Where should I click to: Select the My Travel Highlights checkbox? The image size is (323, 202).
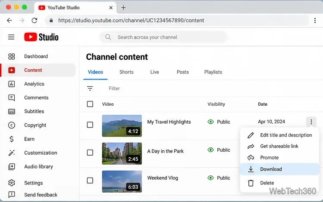pos(90,125)
